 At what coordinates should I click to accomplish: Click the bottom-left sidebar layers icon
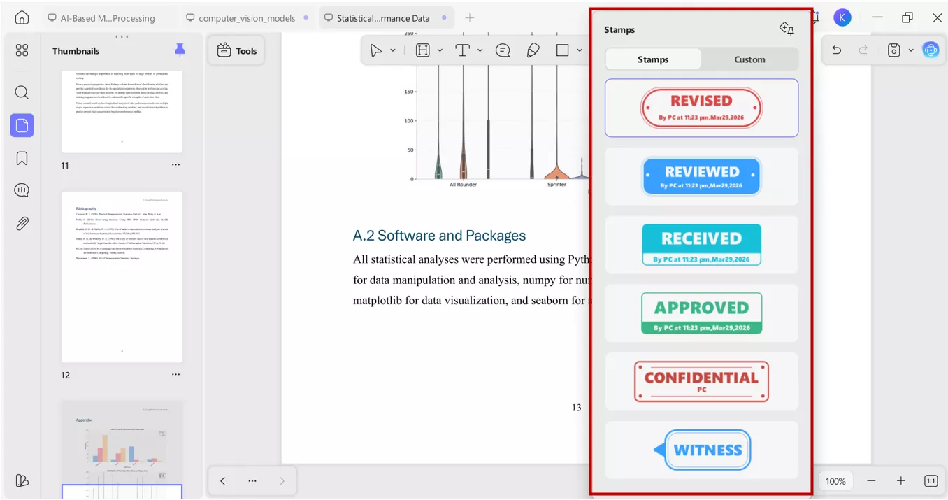(22, 480)
